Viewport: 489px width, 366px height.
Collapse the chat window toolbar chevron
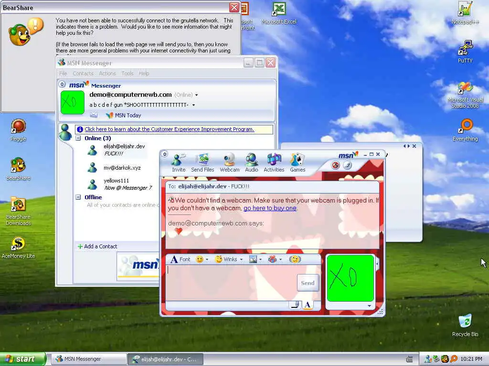click(x=165, y=154)
